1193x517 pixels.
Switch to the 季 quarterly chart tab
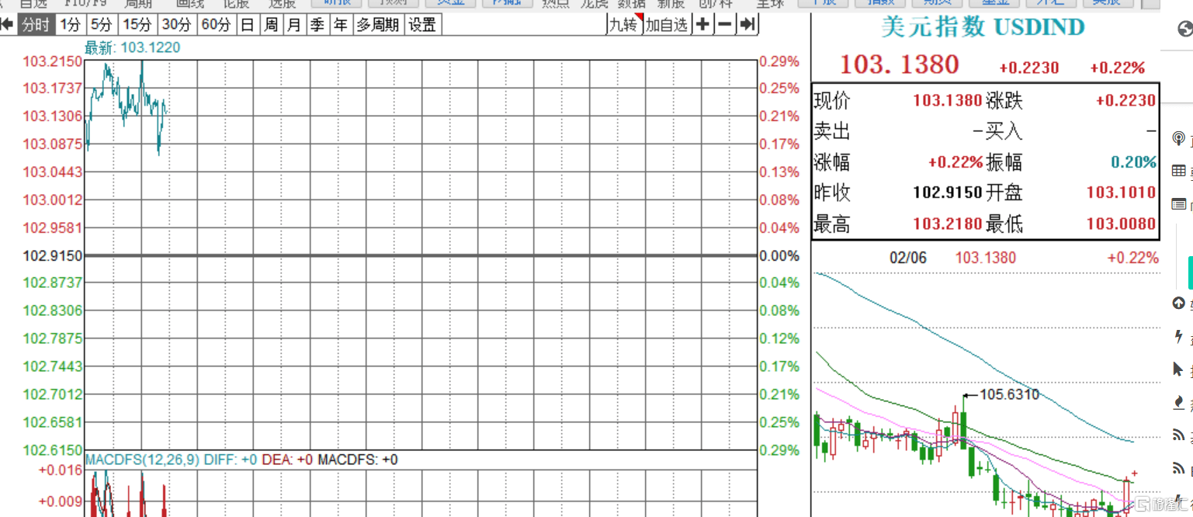[x=317, y=25]
